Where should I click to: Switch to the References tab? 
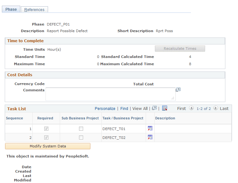[x=34, y=10]
